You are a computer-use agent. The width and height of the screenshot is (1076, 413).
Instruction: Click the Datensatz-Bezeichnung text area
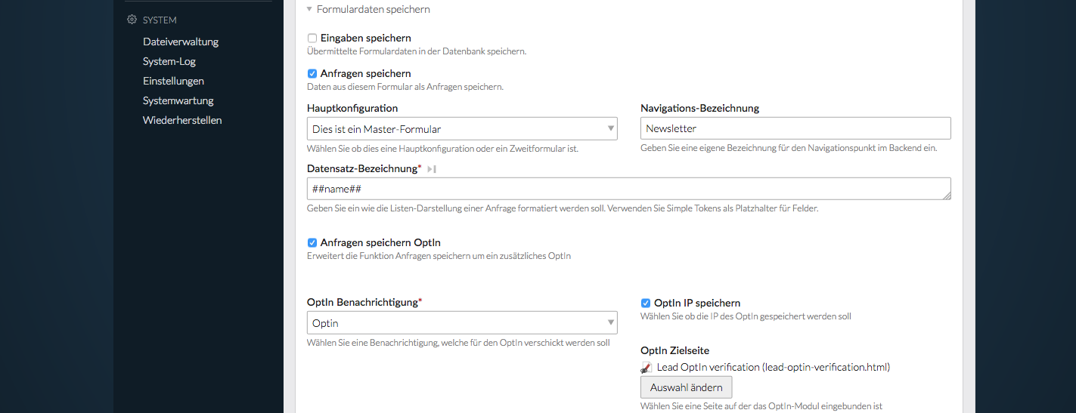point(628,189)
